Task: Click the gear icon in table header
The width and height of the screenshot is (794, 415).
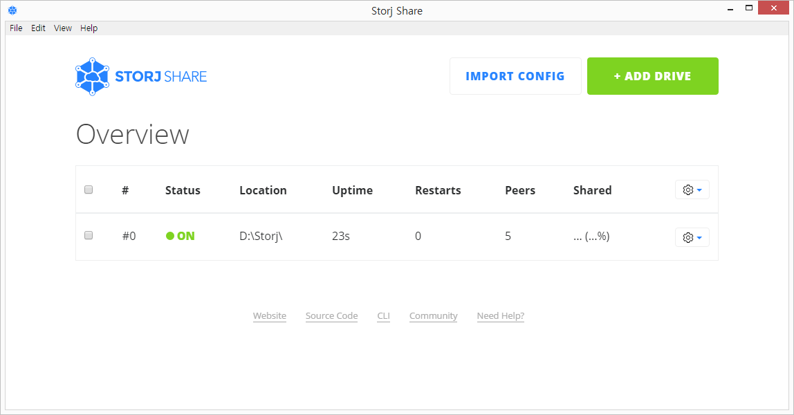Action: pyautogui.click(x=687, y=190)
